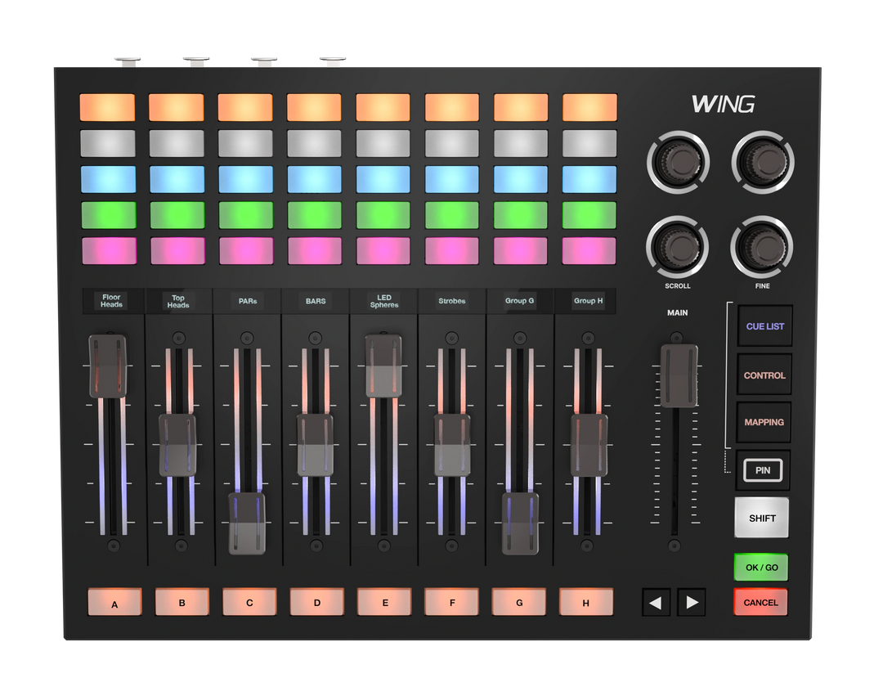Trigger flash button G
This screenshot has width=883, height=687.
(519, 603)
